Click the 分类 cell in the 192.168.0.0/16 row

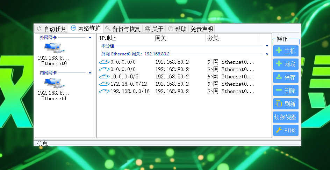coord(231,91)
